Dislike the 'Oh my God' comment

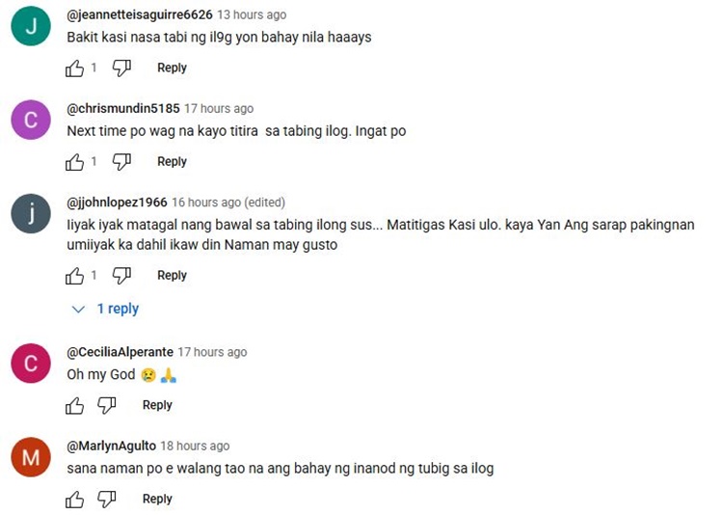point(107,406)
